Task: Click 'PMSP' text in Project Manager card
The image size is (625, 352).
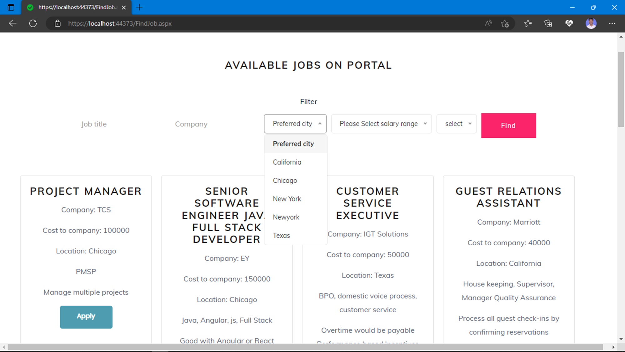Action: (86, 272)
